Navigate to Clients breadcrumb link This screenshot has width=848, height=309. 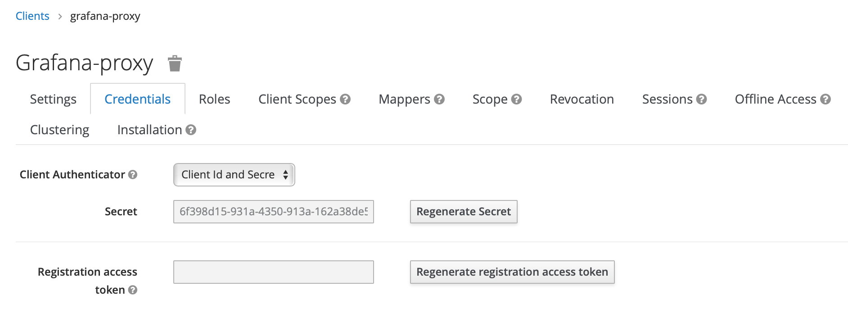pos(32,16)
